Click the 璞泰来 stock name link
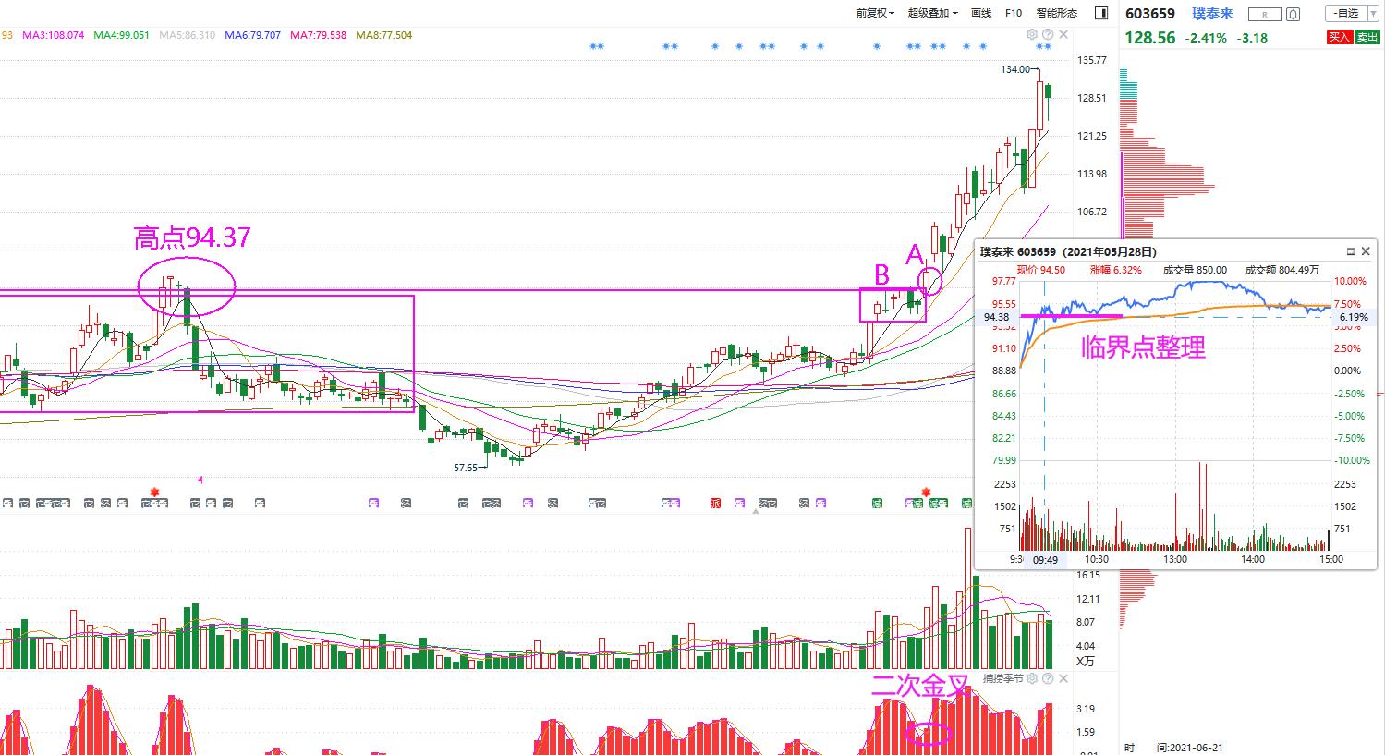1385x755 pixels. click(x=1212, y=14)
